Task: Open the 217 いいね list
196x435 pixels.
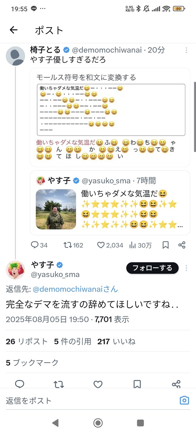Action: point(116,341)
